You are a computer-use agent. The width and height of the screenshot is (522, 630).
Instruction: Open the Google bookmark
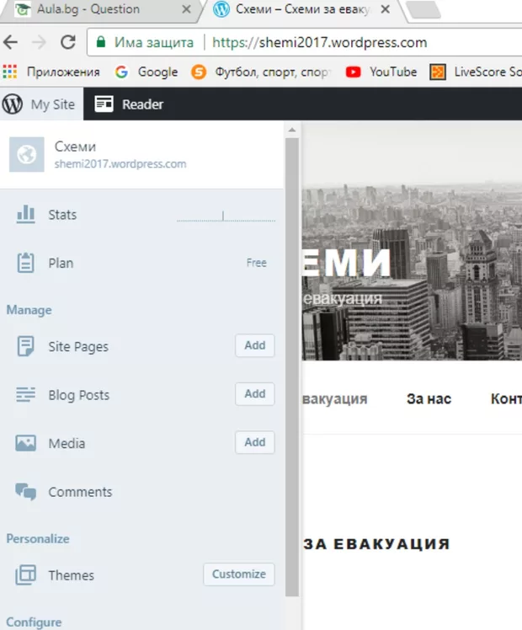tap(146, 72)
